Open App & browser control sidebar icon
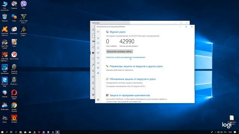The height and width of the screenshot is (134, 239). pos(98,58)
